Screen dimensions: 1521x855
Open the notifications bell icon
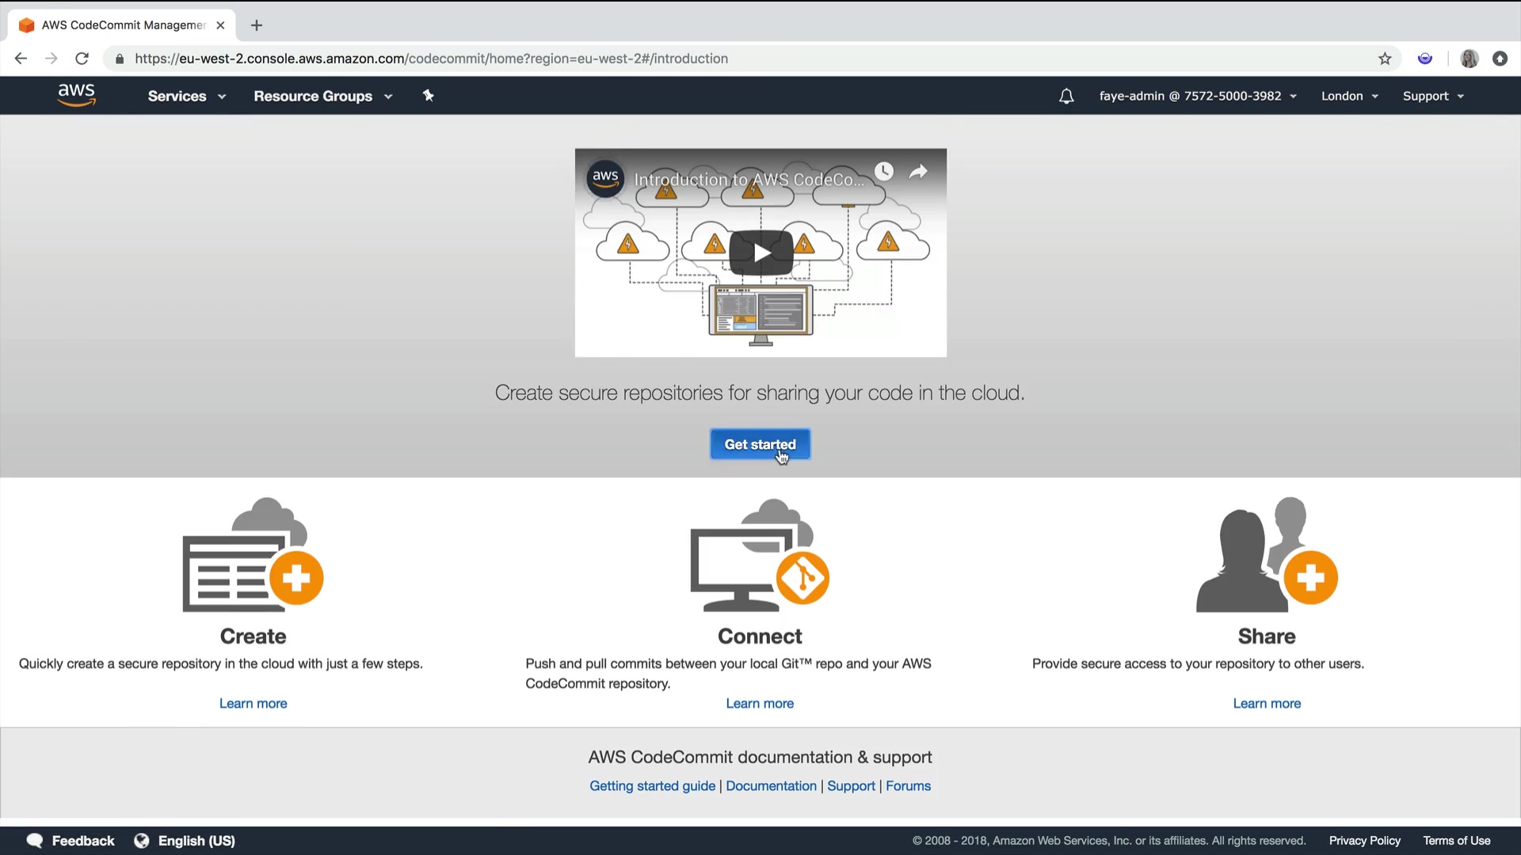click(1066, 97)
